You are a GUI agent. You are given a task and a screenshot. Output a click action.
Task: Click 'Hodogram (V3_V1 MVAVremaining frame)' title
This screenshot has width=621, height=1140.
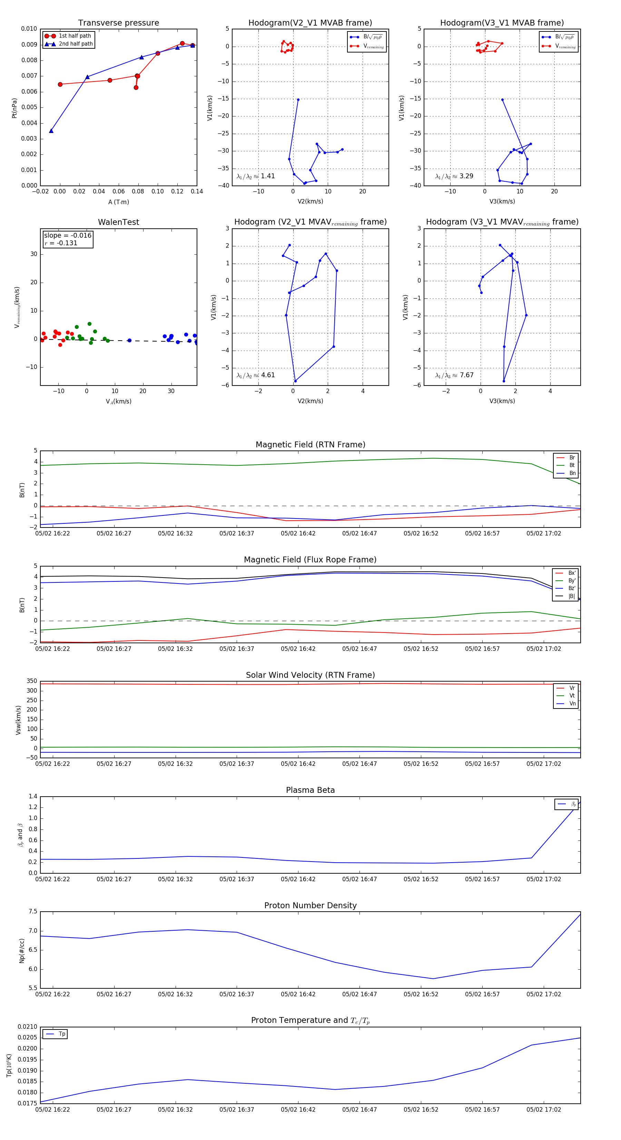(x=502, y=222)
